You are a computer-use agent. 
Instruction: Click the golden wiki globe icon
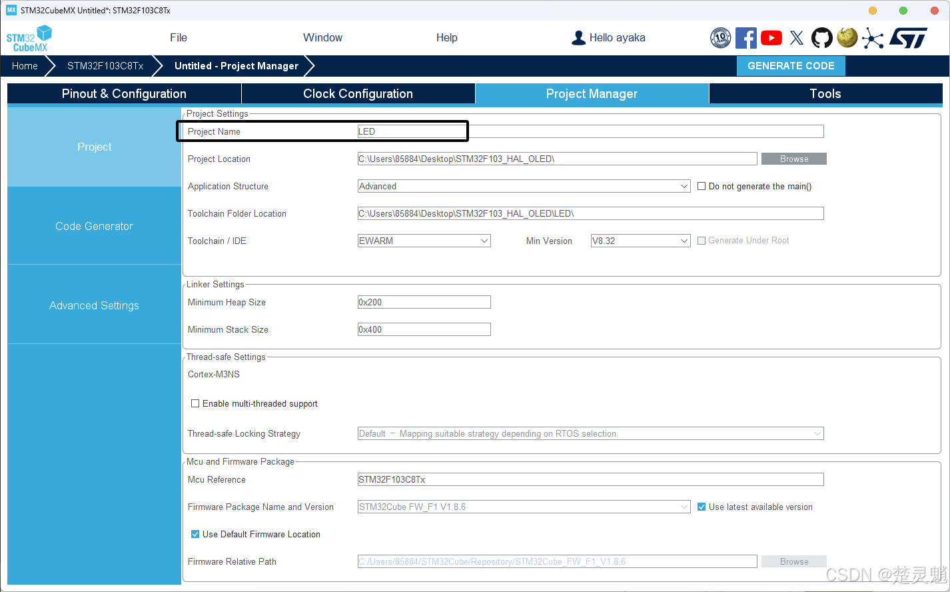click(x=847, y=37)
